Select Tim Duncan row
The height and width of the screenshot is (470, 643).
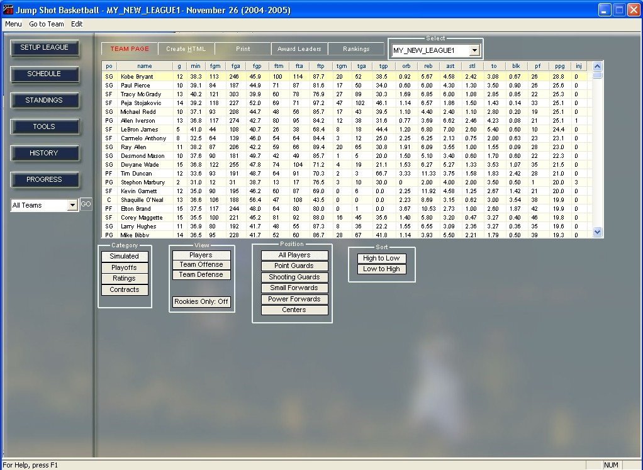click(347, 174)
